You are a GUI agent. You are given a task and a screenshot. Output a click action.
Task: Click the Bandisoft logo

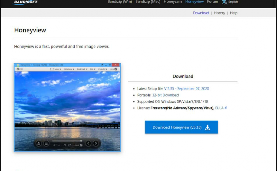25,2
